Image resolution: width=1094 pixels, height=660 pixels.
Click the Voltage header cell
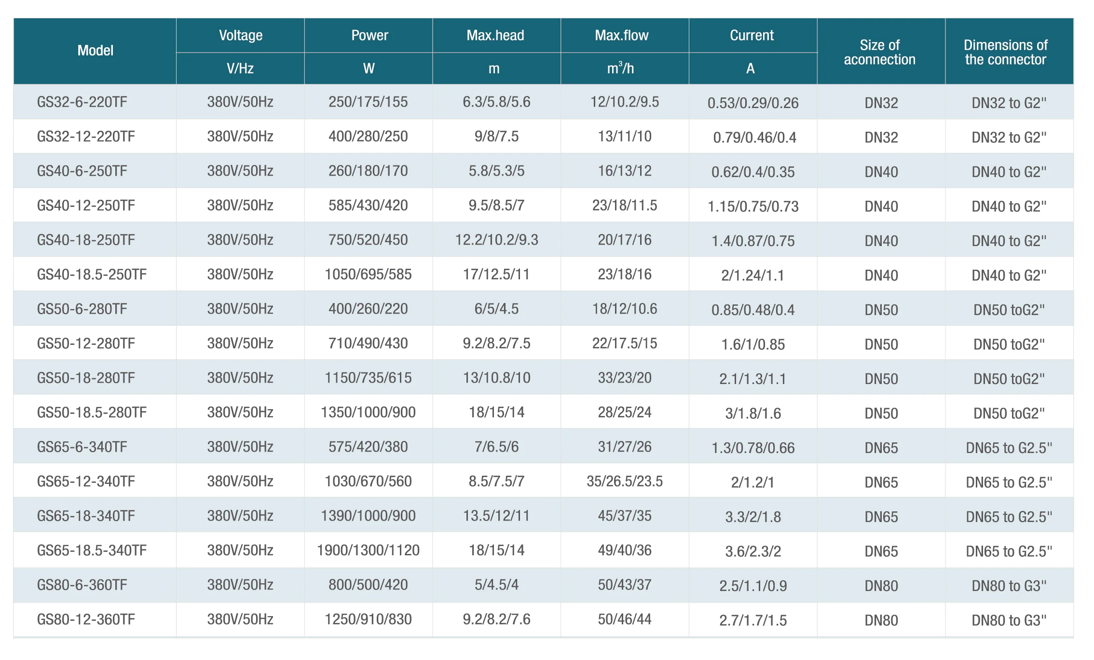(x=240, y=35)
